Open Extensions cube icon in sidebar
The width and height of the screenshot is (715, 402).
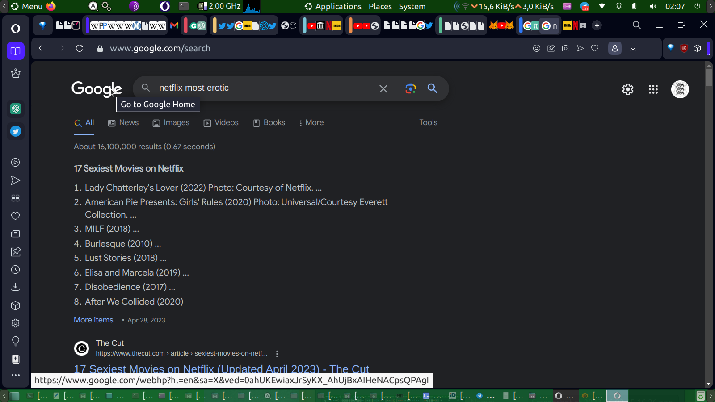[16, 306]
